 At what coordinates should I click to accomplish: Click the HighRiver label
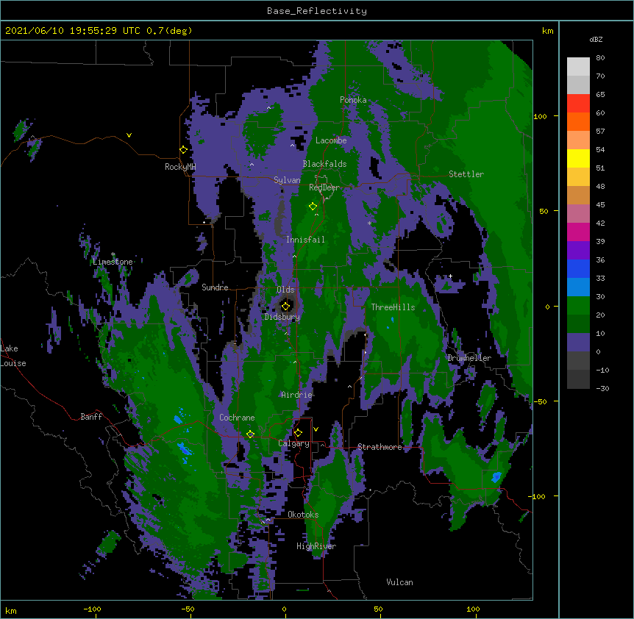coord(316,546)
